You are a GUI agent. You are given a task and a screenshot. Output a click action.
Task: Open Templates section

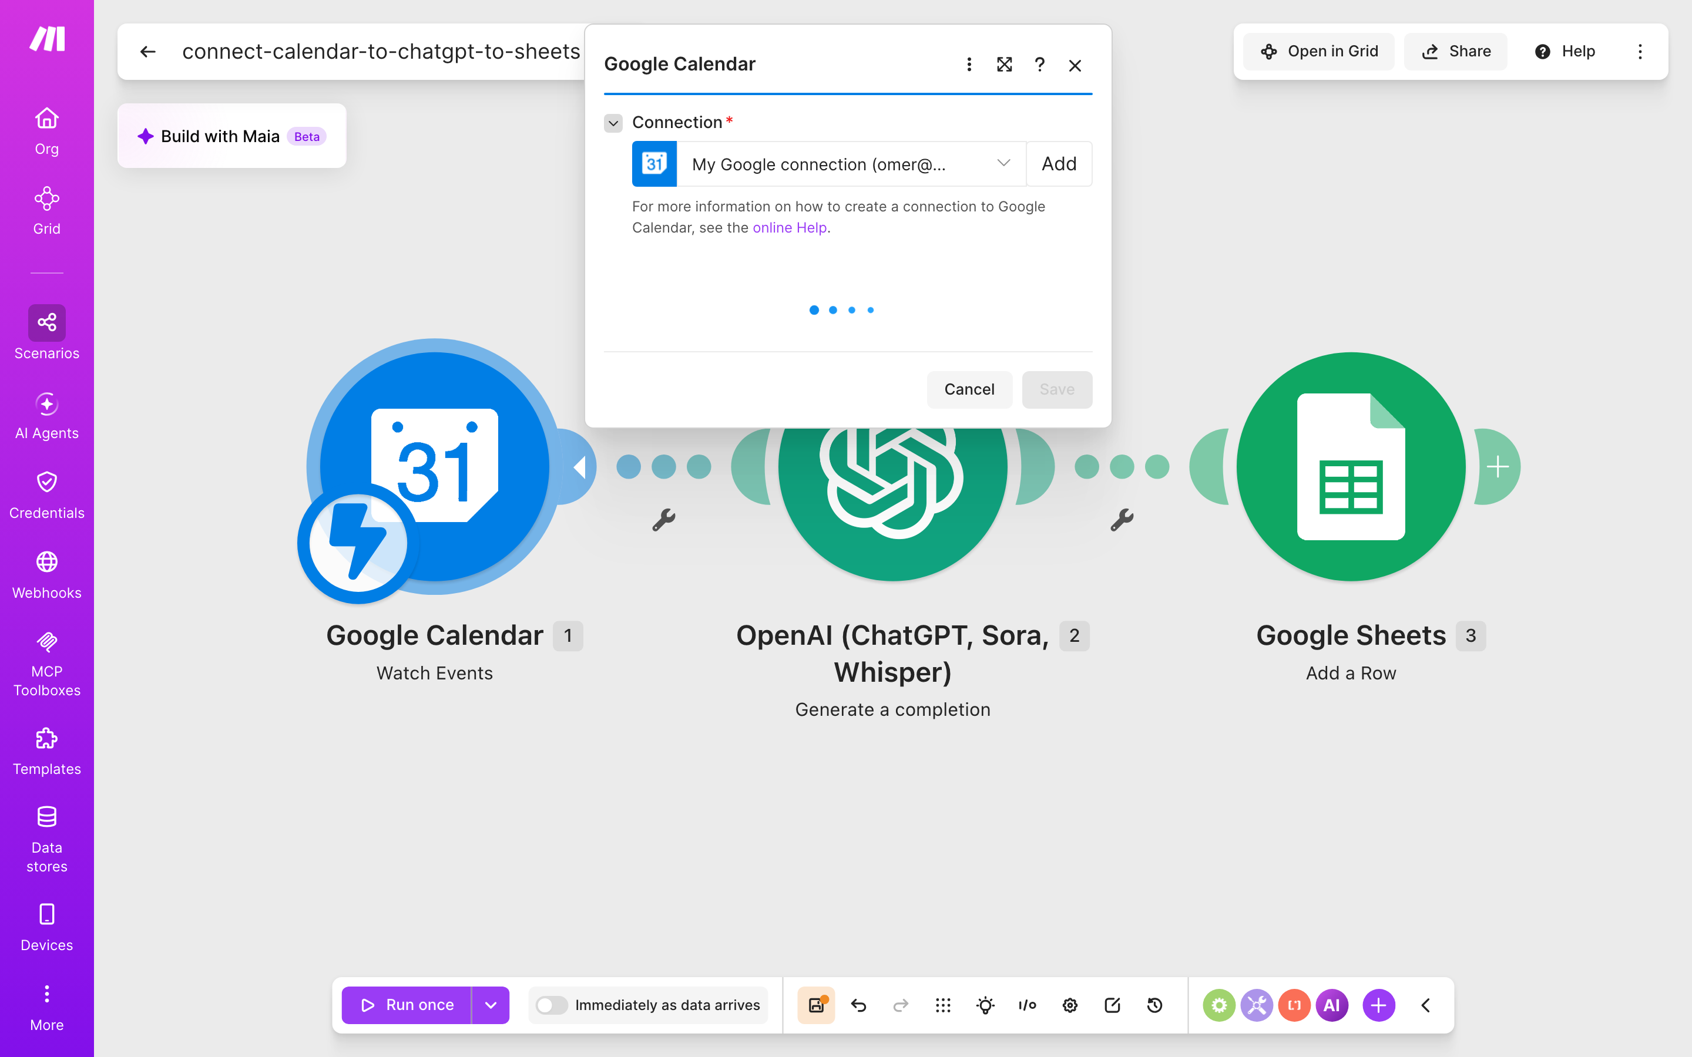click(x=47, y=751)
